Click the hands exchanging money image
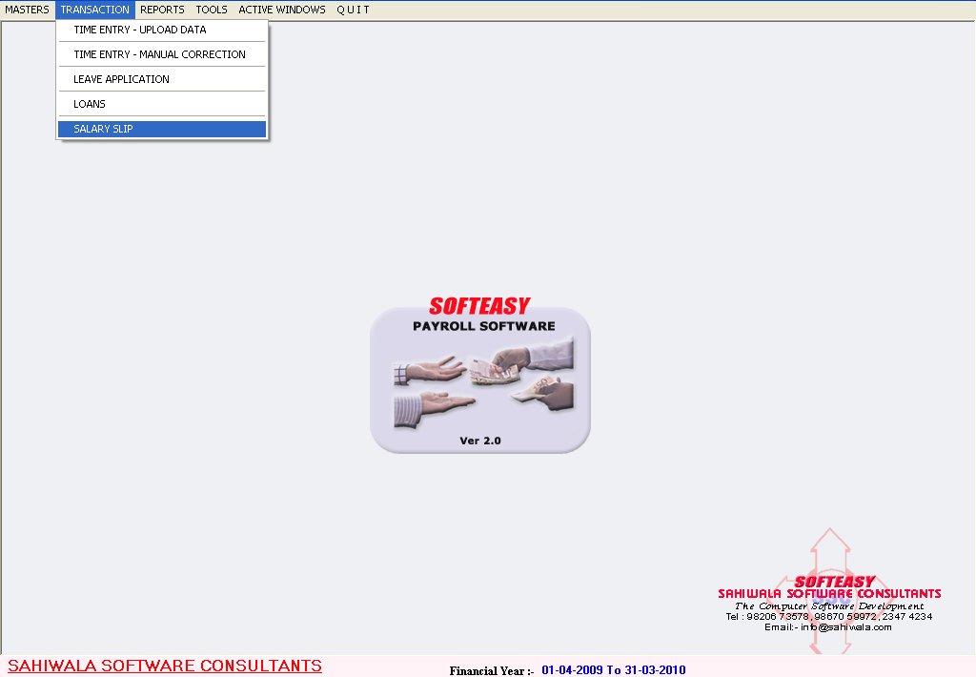Screen dimensions: 976x677 coord(483,381)
